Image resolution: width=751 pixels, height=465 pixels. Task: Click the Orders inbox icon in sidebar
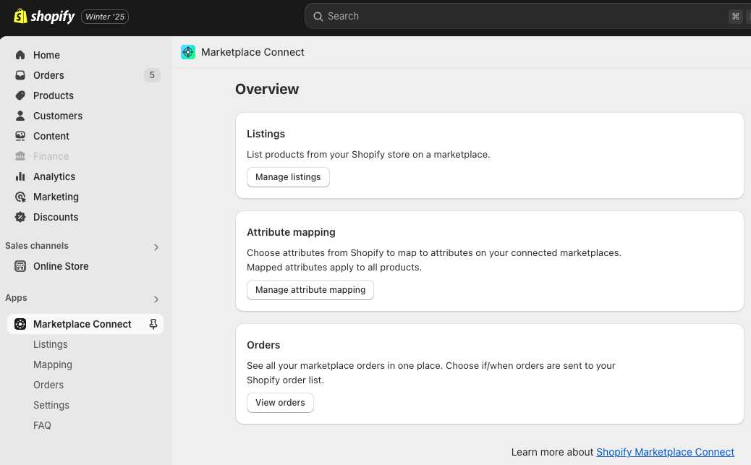20,75
